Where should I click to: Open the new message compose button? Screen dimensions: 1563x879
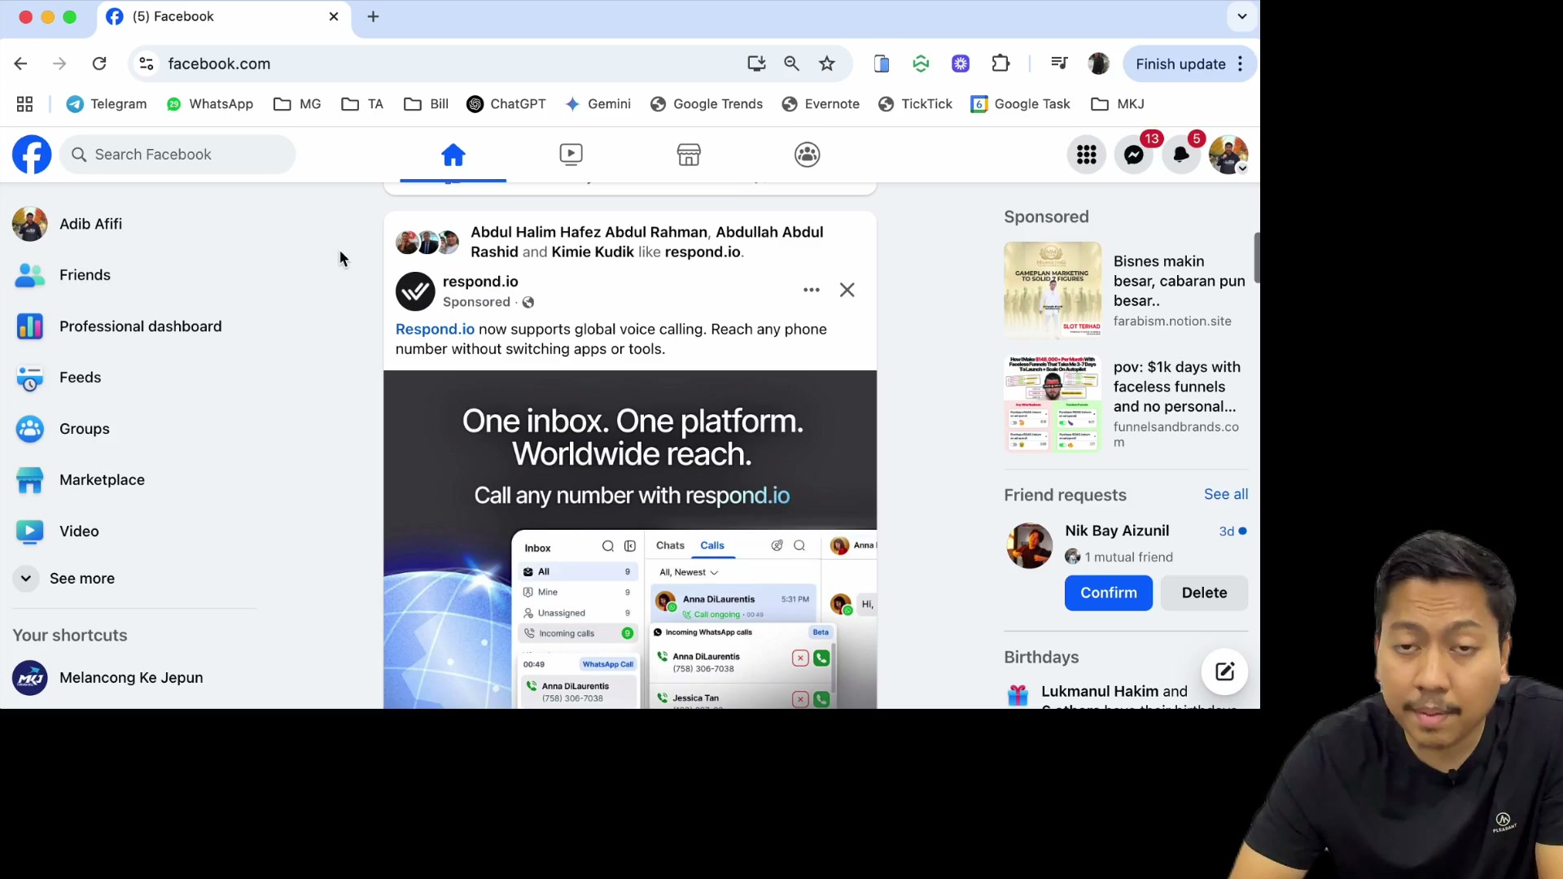click(x=1225, y=671)
